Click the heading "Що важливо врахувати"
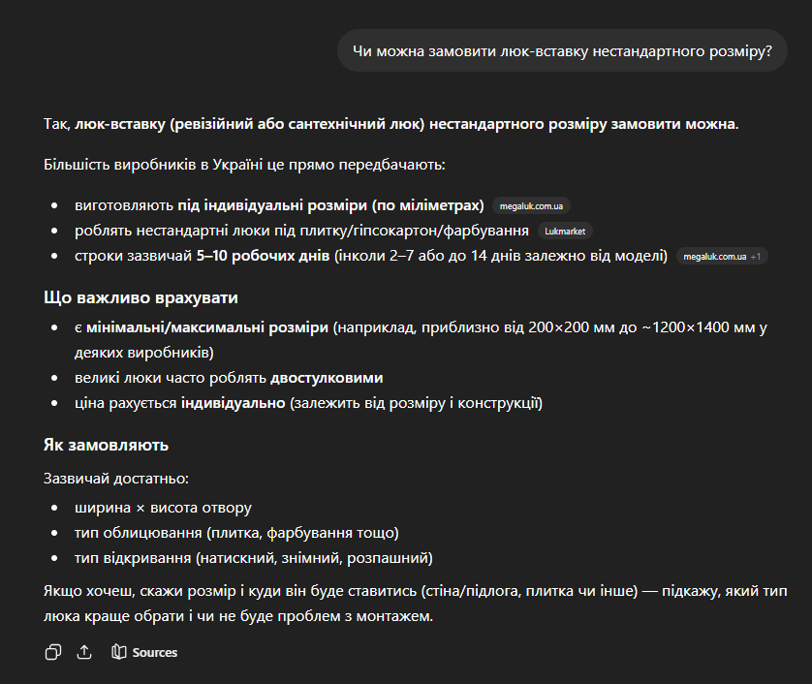This screenshot has height=684, width=812. click(x=141, y=297)
